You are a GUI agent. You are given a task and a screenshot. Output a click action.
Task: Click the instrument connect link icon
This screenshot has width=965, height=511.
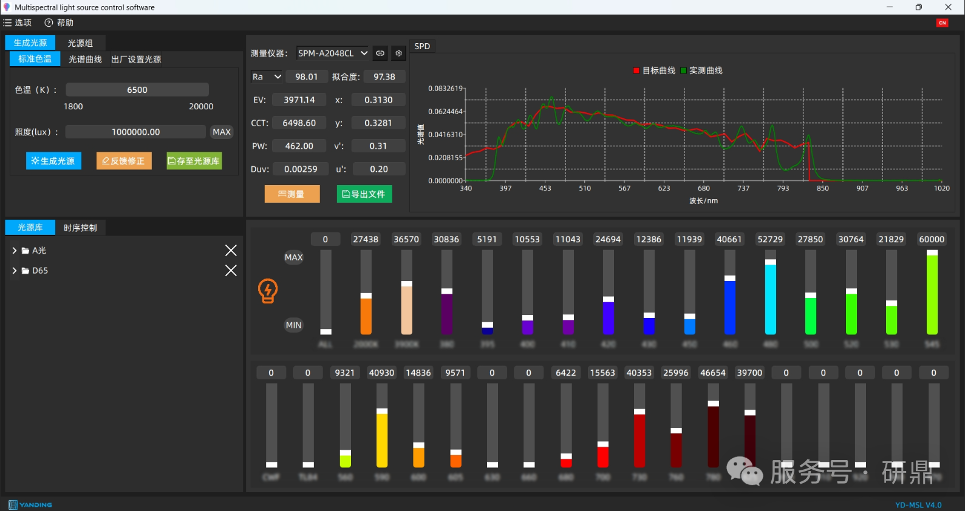[380, 53]
